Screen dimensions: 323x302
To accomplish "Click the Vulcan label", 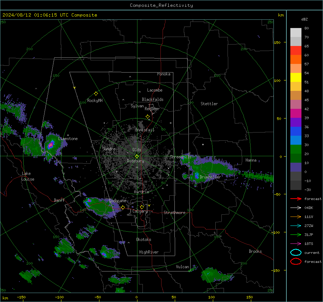I will (182, 267).
